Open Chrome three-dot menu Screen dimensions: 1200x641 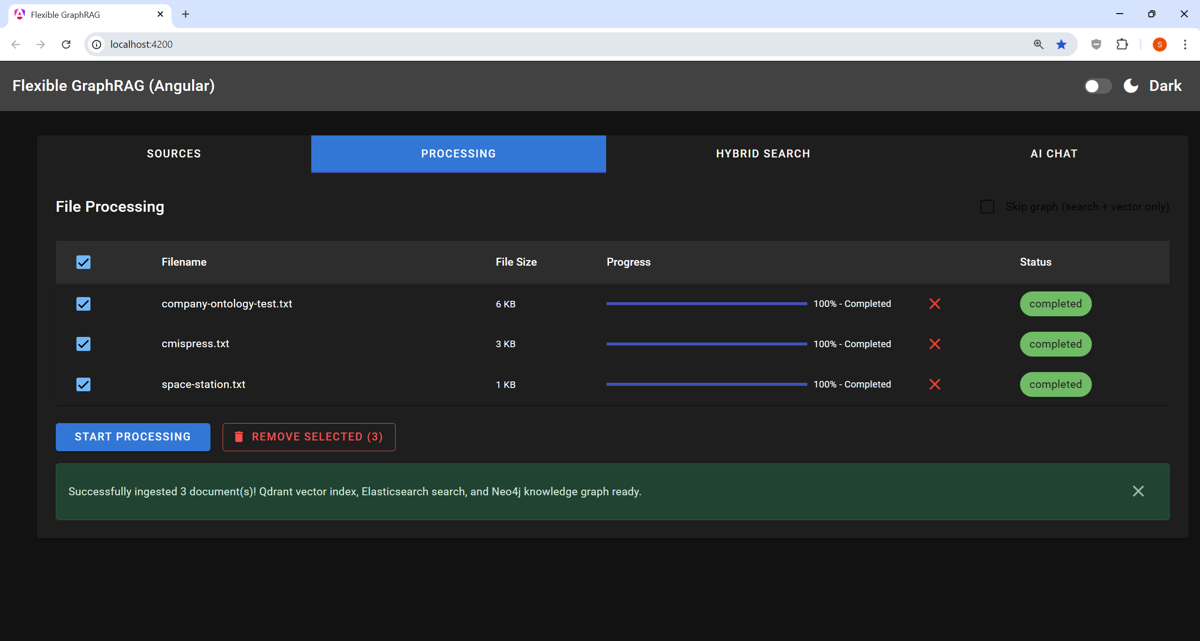pos(1185,44)
